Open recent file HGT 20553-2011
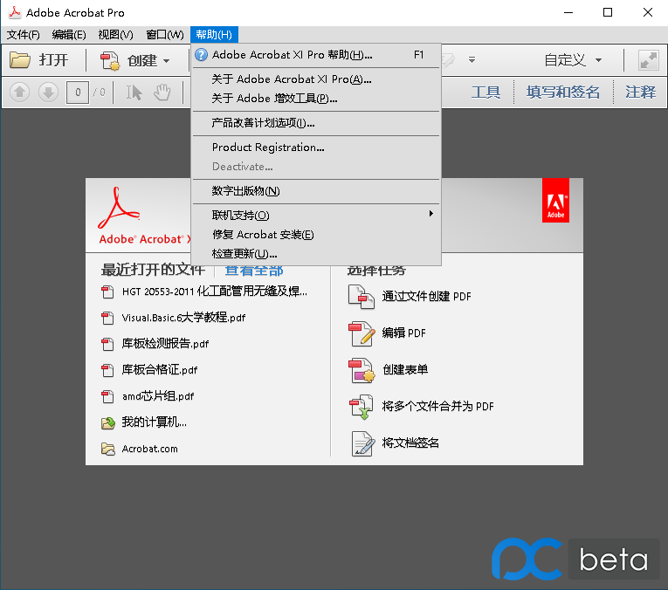Screen dimensions: 668x590 [214, 292]
